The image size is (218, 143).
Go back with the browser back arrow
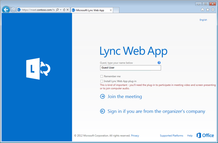point(6,10)
